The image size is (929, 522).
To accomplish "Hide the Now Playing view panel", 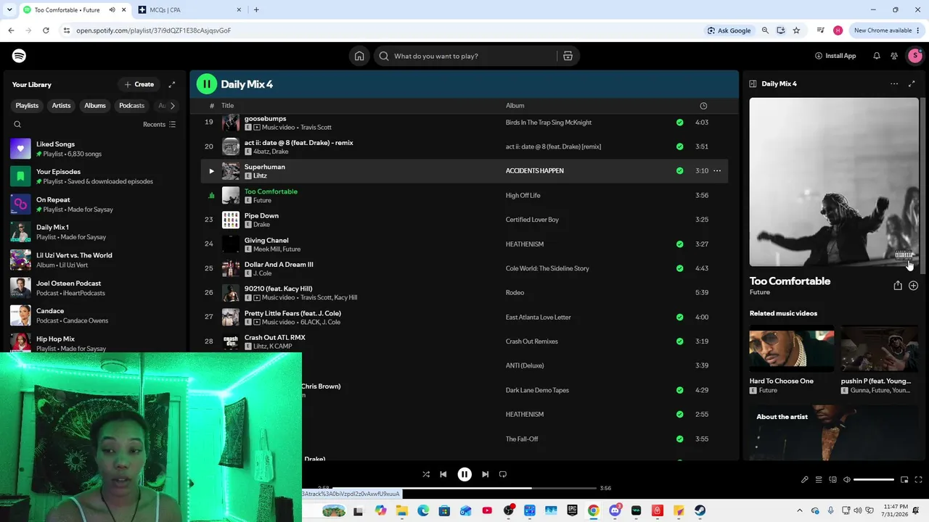I will tap(753, 83).
